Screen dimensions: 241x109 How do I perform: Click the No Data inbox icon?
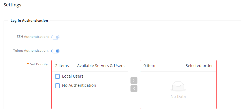point(178,86)
